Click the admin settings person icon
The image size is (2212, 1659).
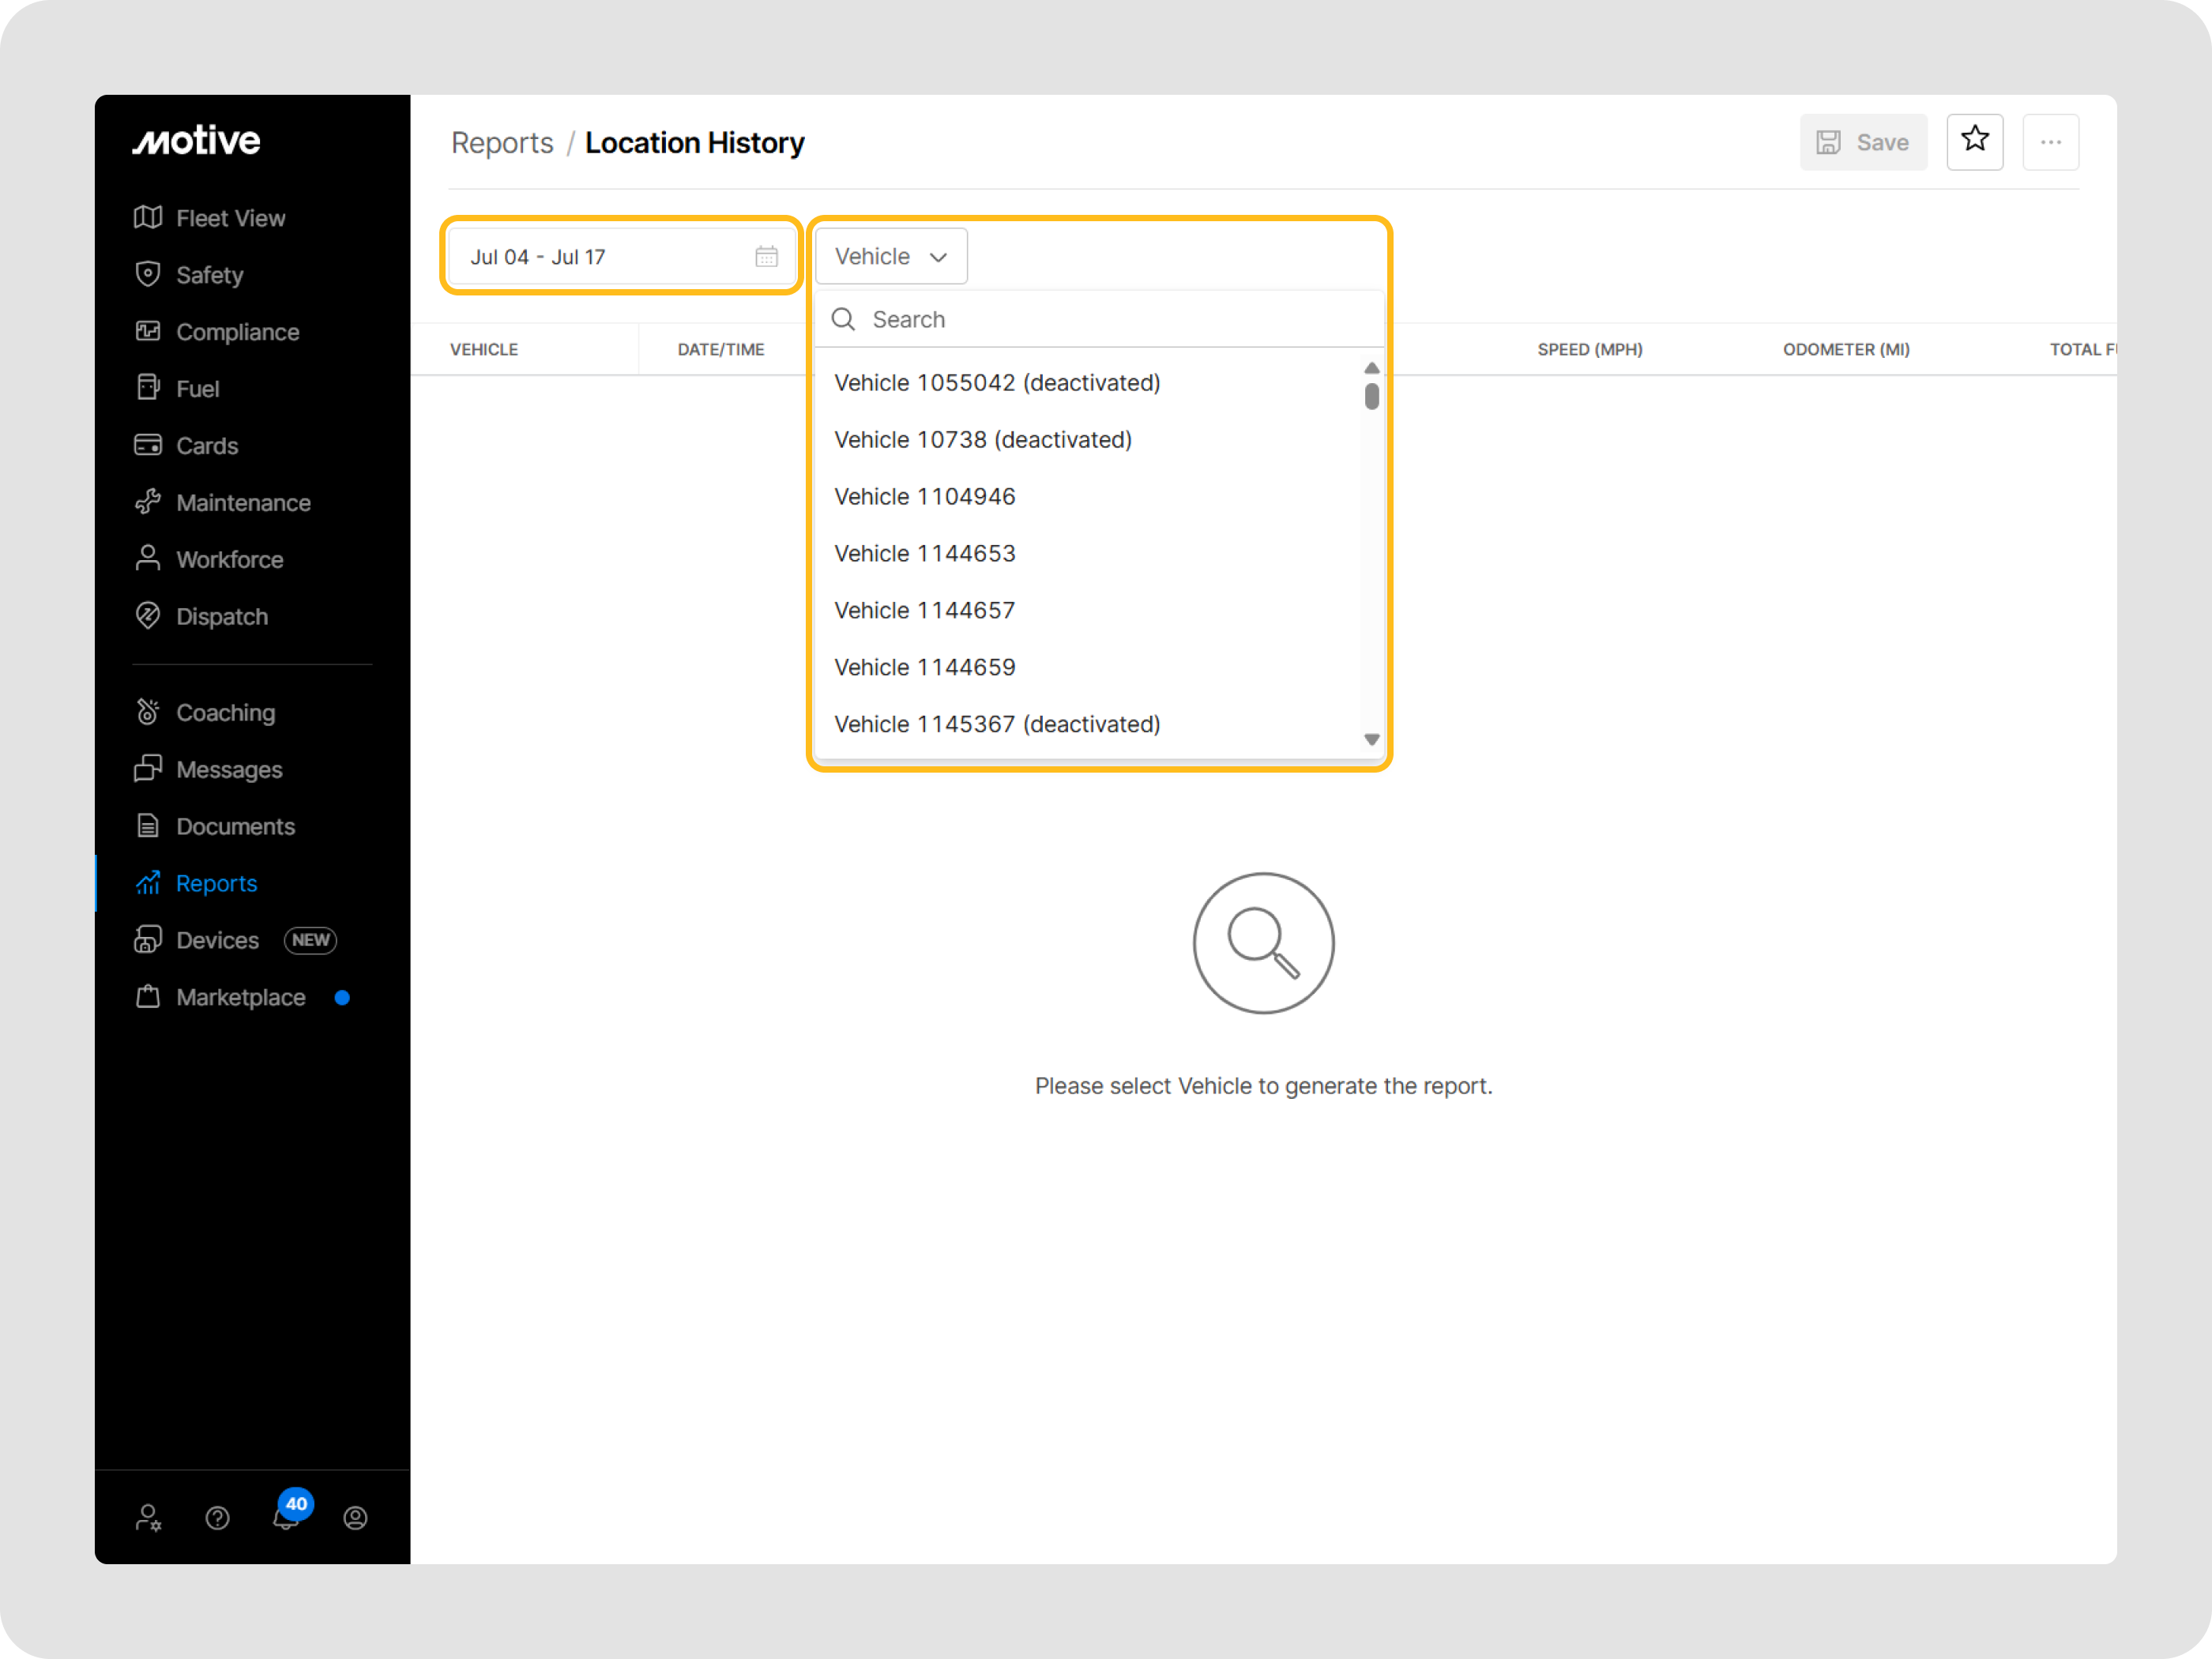(x=148, y=1518)
